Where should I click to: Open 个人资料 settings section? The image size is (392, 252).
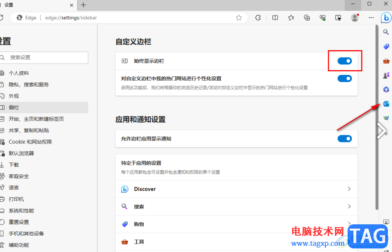pos(44,73)
